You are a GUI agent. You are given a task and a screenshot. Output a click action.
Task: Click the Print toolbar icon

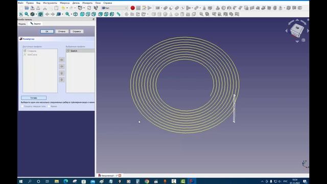38,8
